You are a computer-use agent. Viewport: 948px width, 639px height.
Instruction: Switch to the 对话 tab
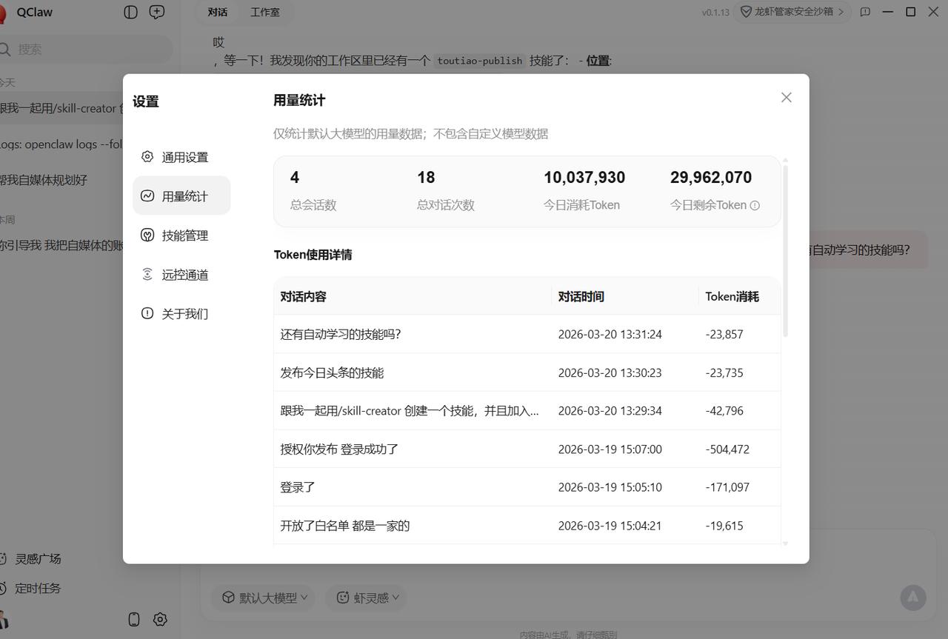(x=217, y=12)
